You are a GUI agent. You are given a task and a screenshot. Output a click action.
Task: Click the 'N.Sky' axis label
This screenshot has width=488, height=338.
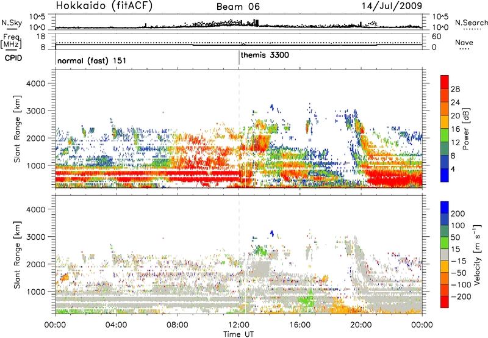[12, 23]
